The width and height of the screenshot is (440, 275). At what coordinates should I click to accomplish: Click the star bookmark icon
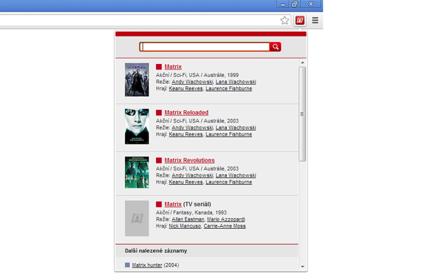coord(285,21)
